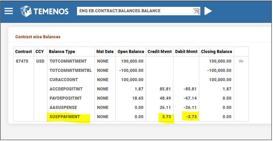Open the hamburger main menu
273x141 pixels.
9,11
